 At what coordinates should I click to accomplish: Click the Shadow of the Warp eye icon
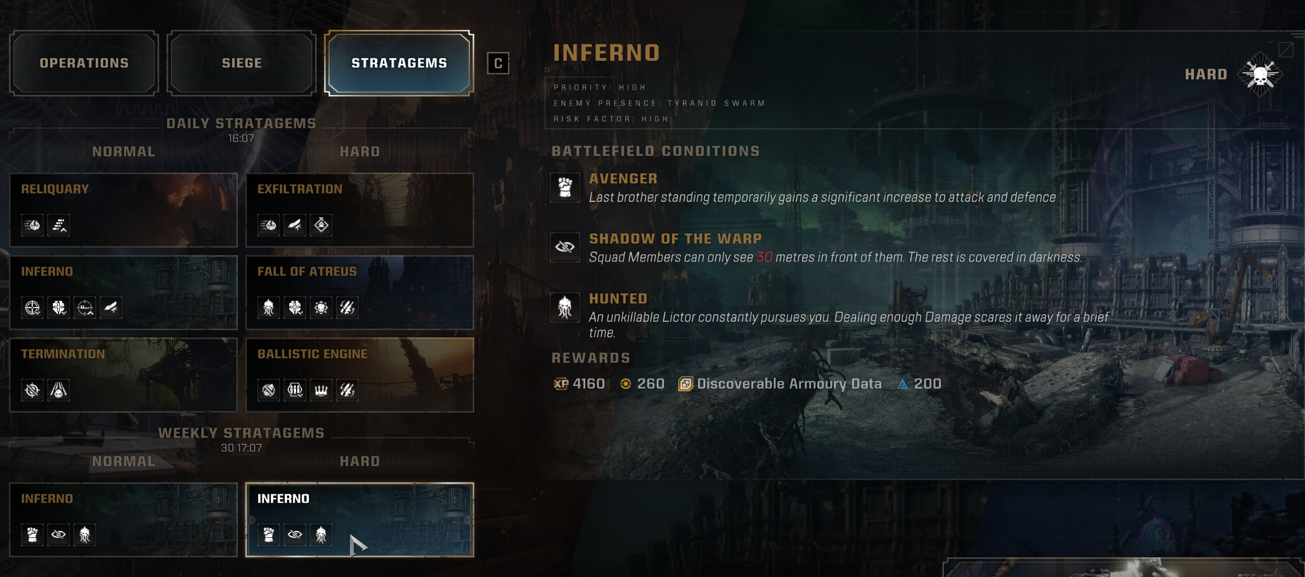pos(564,247)
